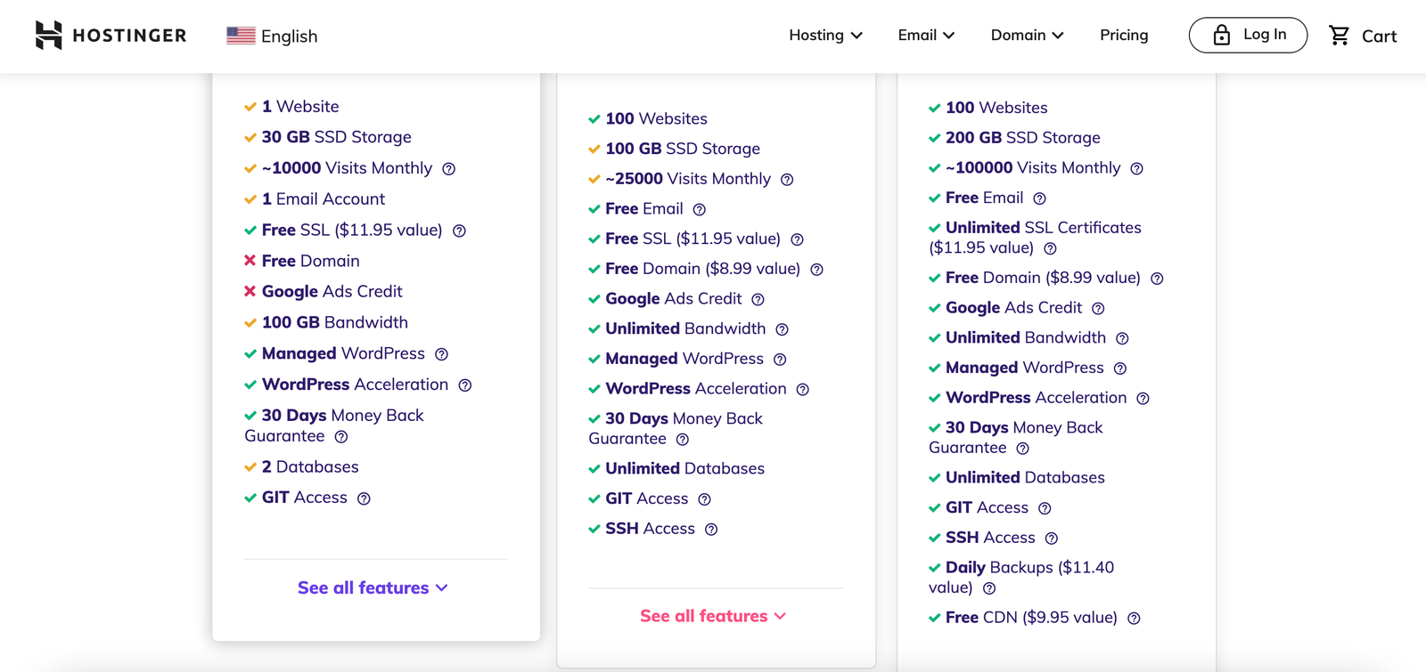Viewport: 1426px width, 672px height.
Task: Show info for Managed WordPress in first plan
Action: point(441,354)
